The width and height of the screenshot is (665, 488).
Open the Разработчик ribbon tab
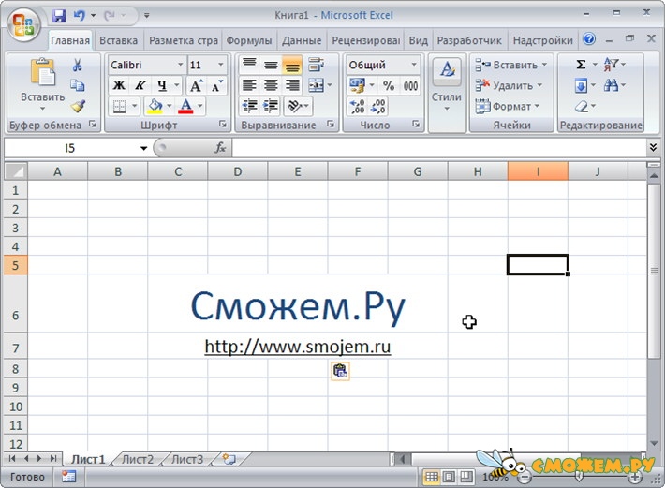[469, 40]
